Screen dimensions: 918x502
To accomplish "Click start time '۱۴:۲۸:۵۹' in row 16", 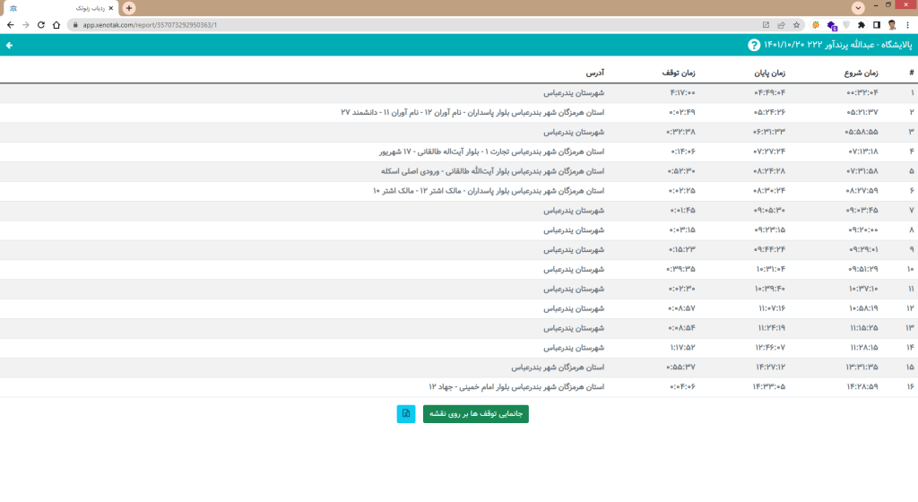I will click(862, 386).
